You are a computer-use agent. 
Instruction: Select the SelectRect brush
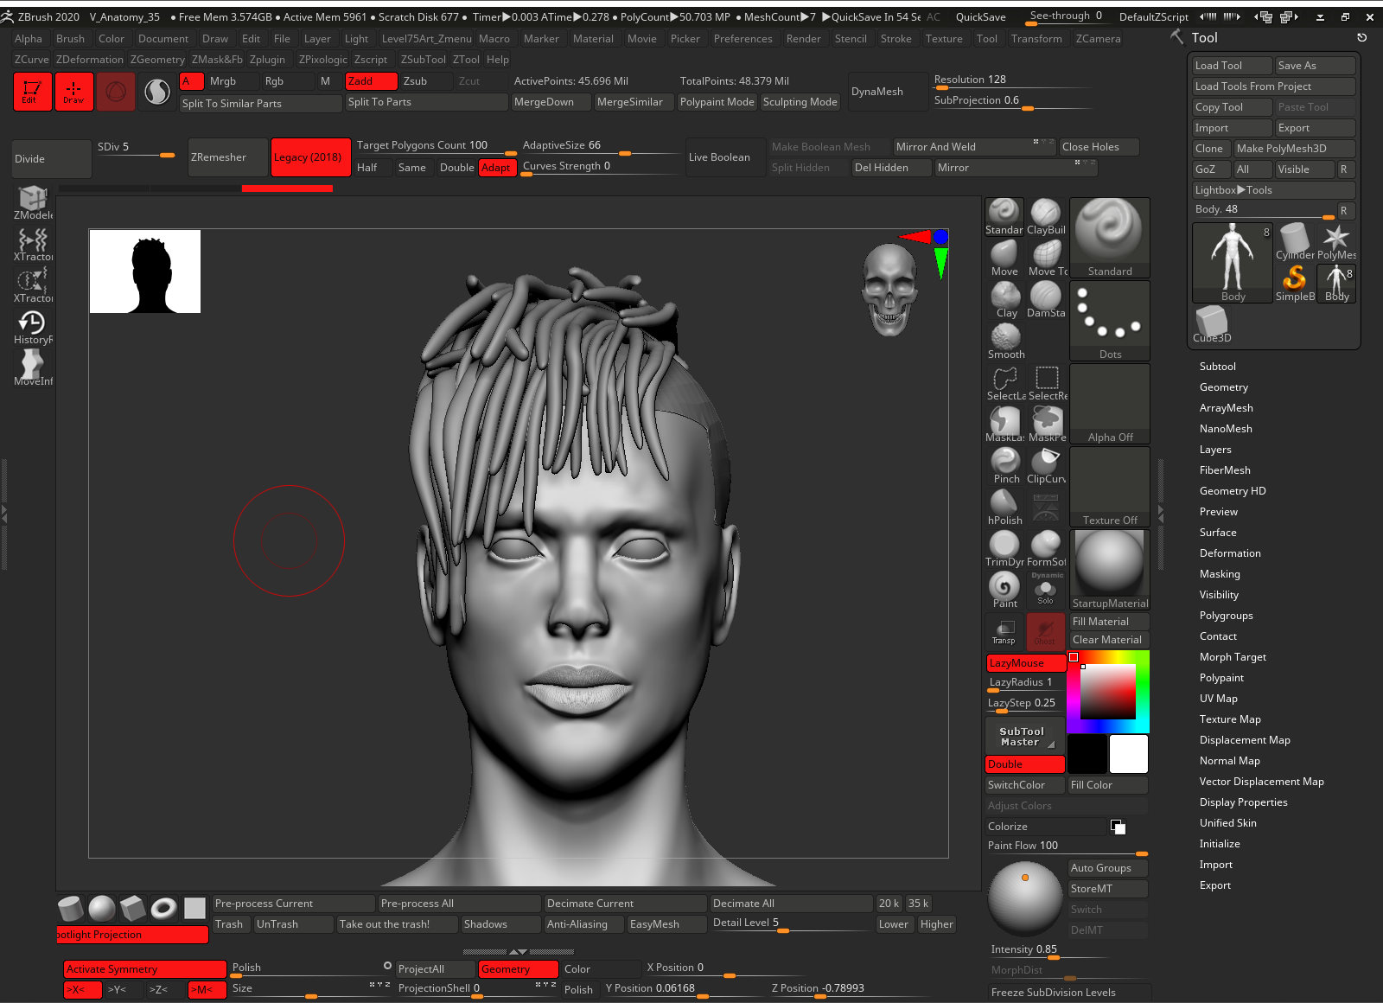pyautogui.click(x=1048, y=383)
